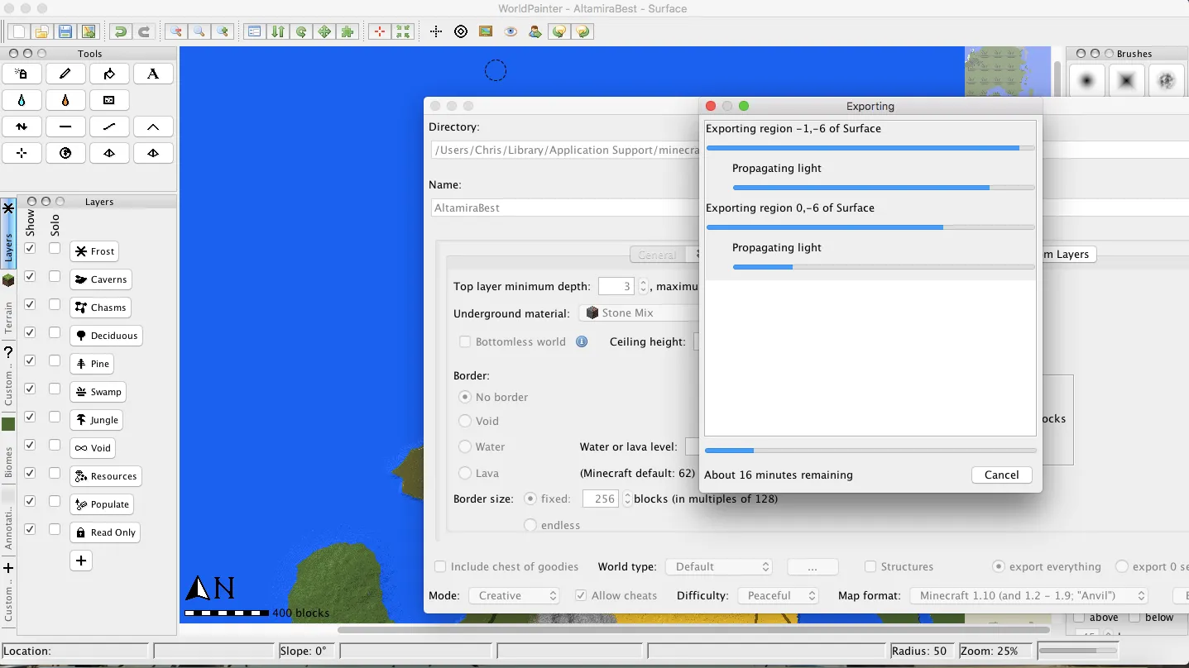
Task: Select the Flatten tool with horizontal line
Action: pos(65,126)
